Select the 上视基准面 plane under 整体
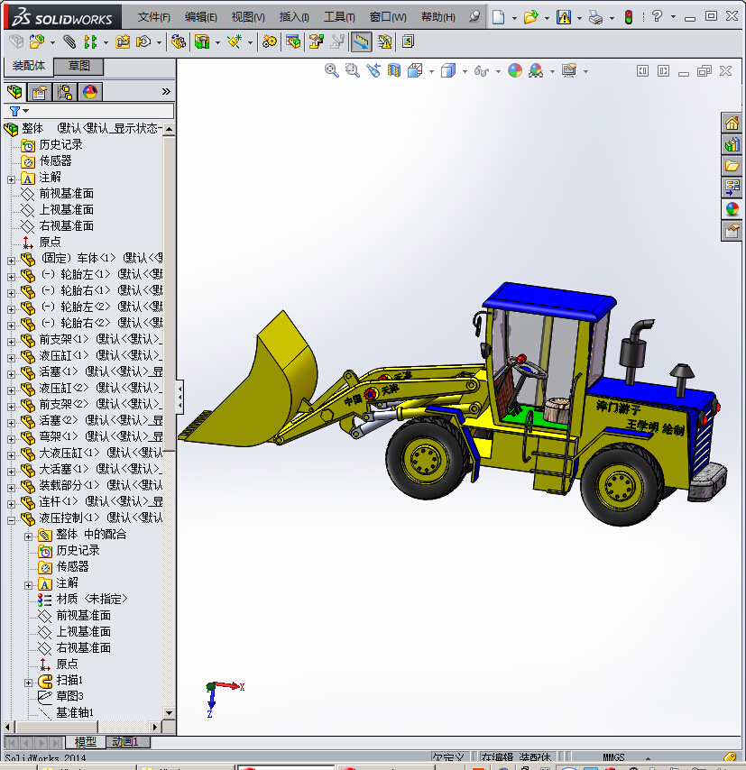This screenshot has width=746, height=770. (x=67, y=210)
